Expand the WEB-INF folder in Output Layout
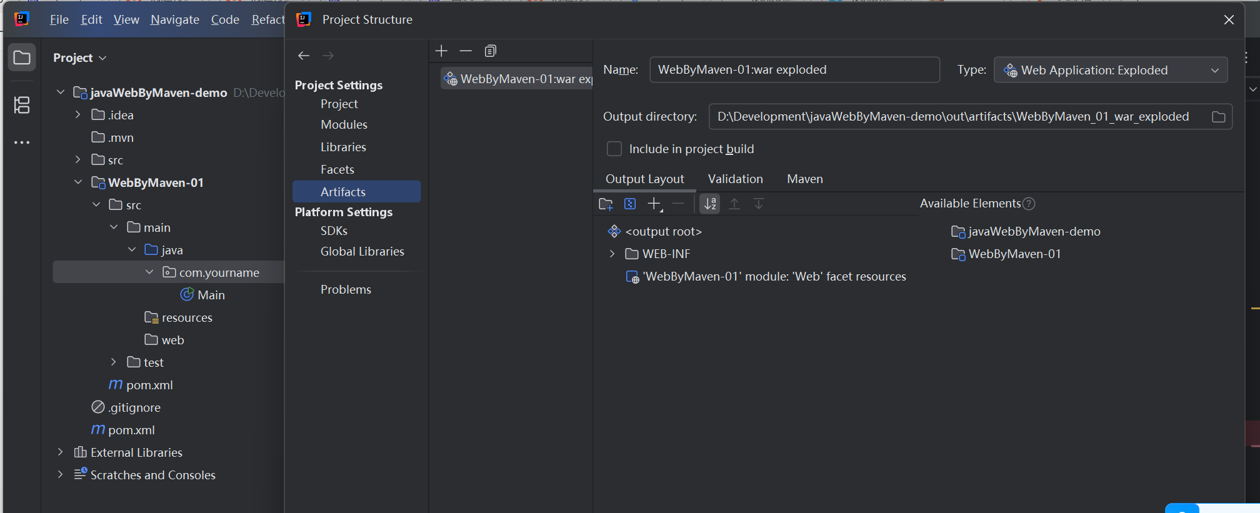Screen dimensions: 1260x513 click(612, 254)
